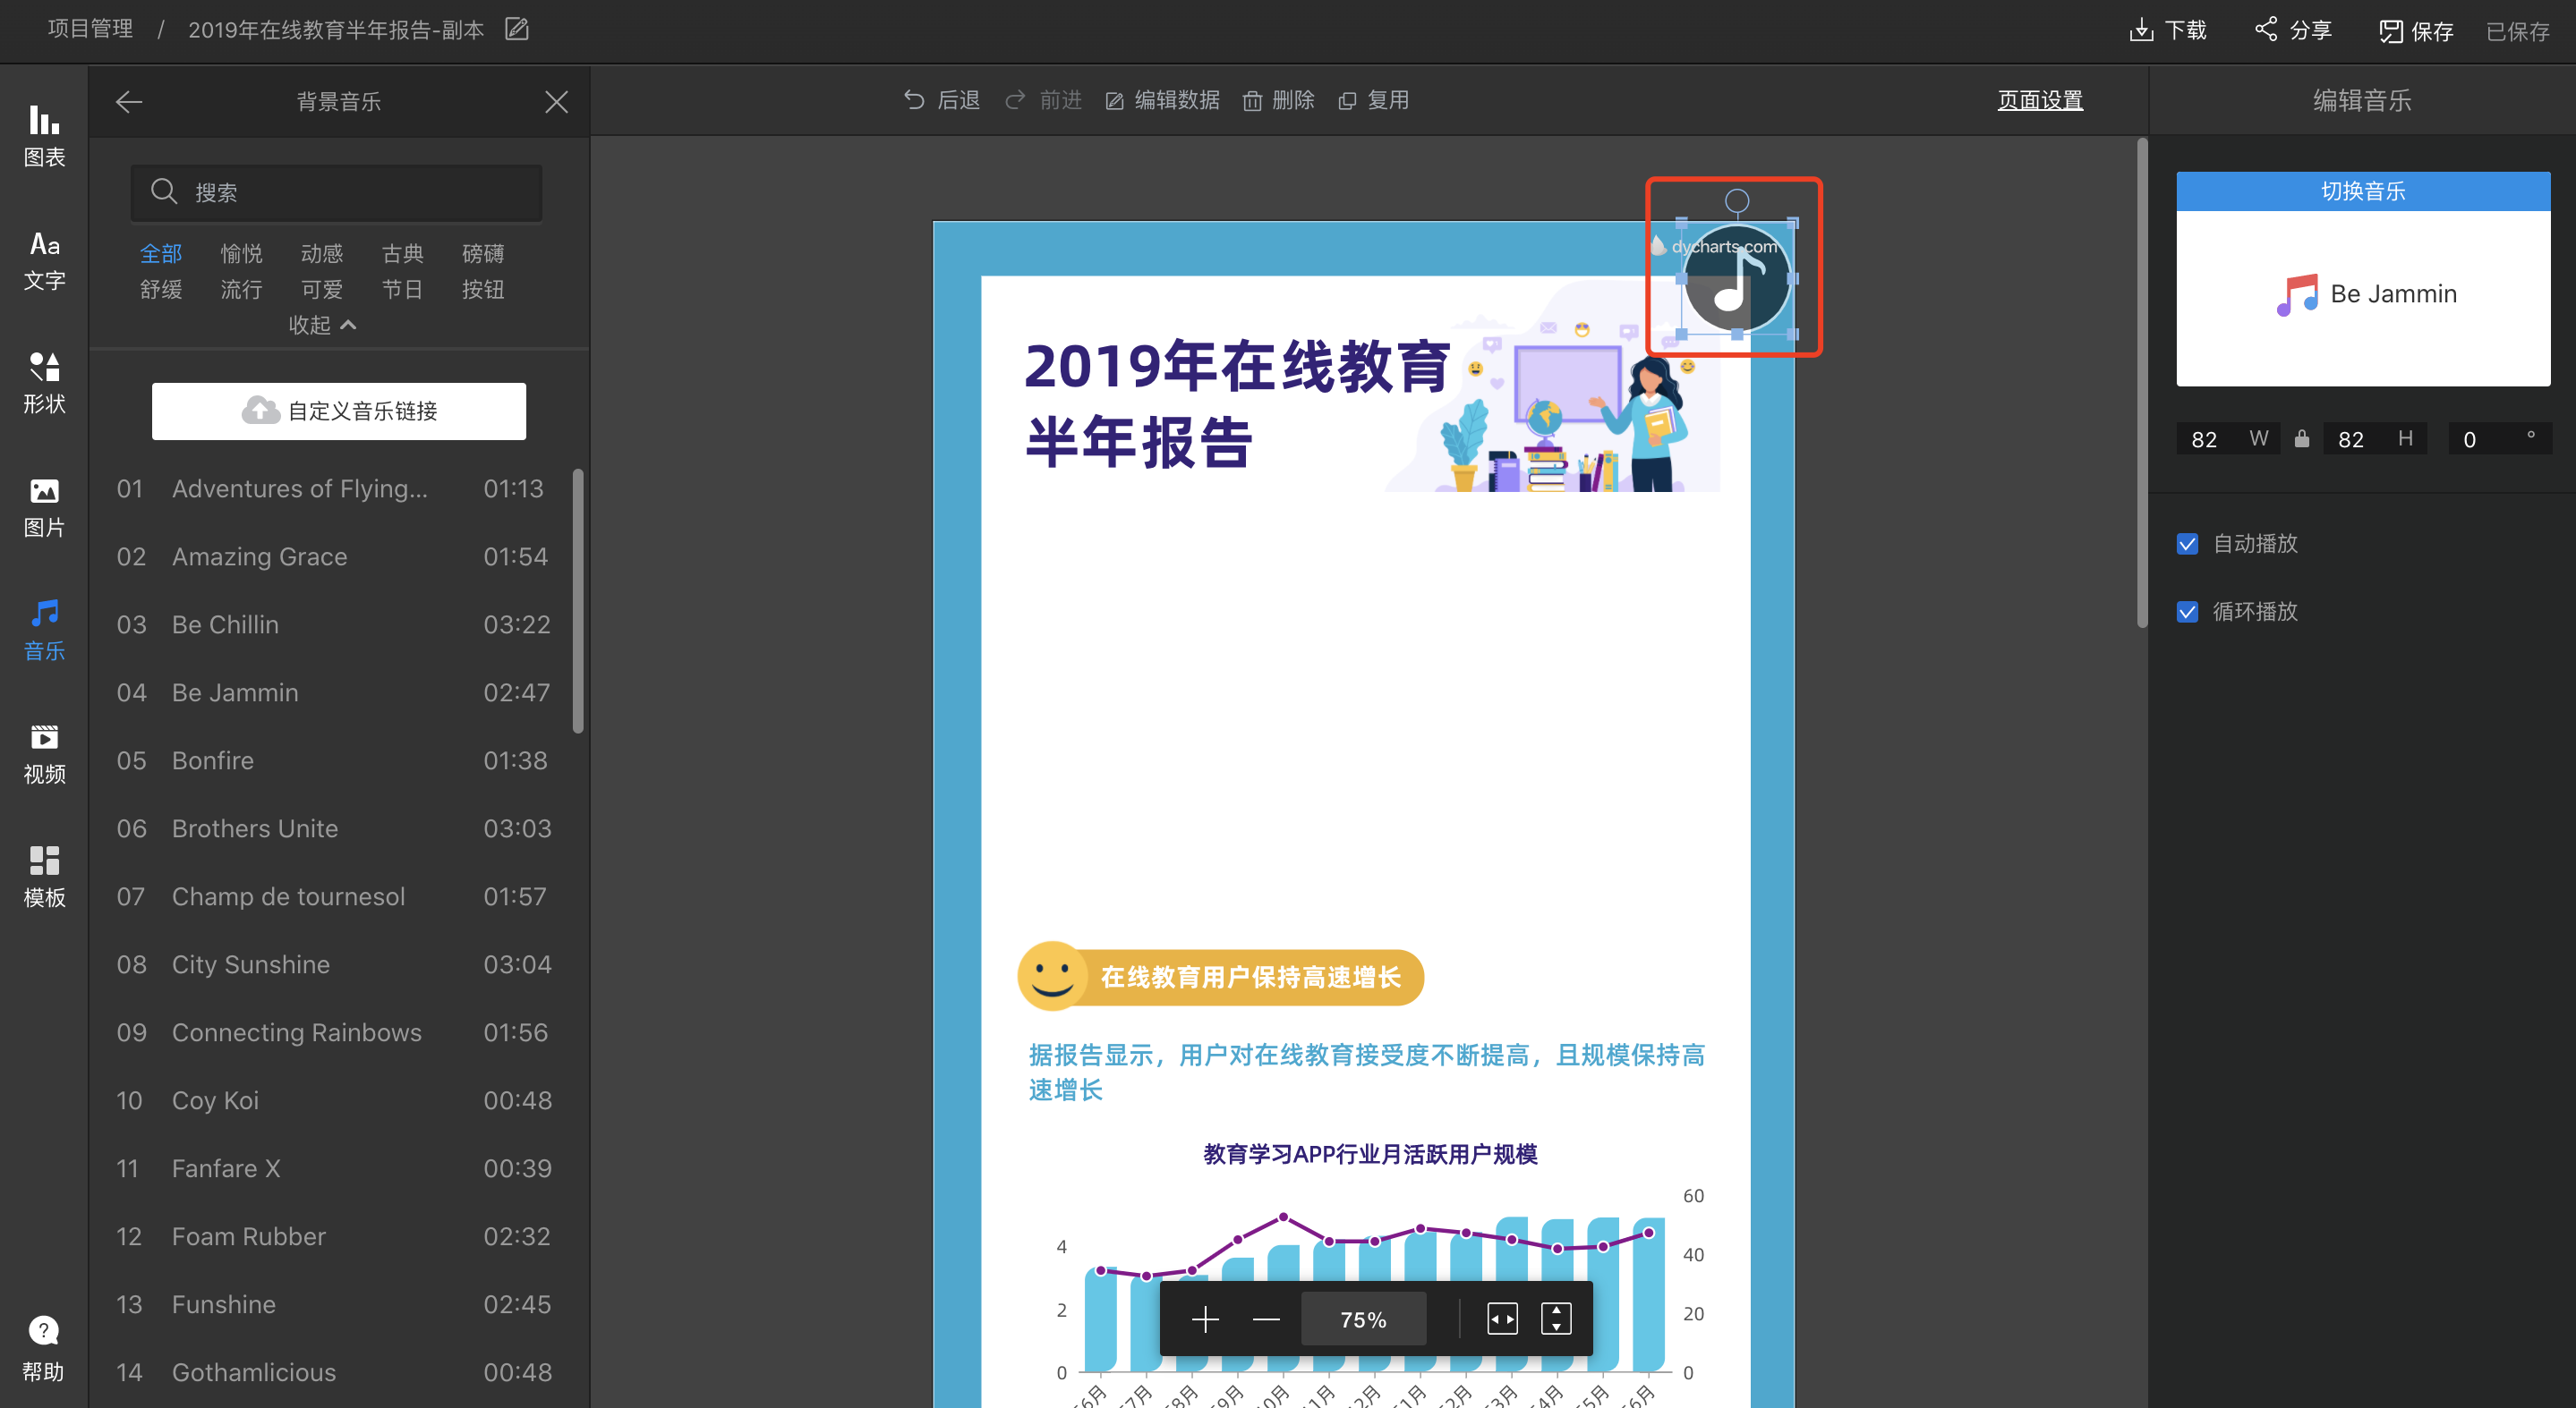
Task: Open the 视频 video panel
Action: coord(44,753)
